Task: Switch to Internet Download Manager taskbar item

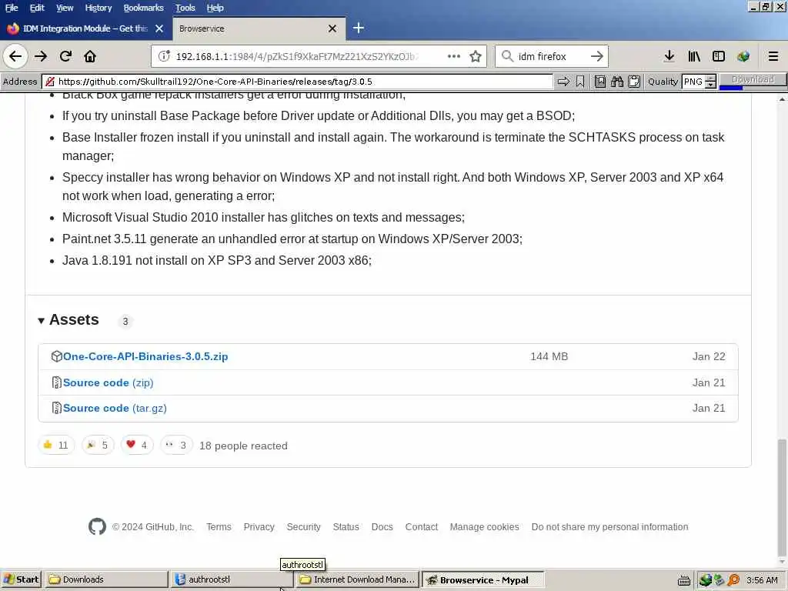Action: [x=357, y=579]
